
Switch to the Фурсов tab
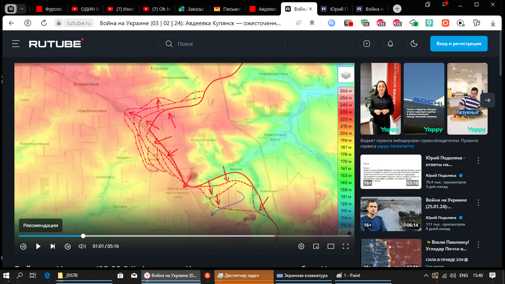(50, 9)
